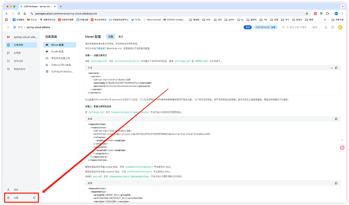Reload the page with the refresh icon
Screen dimensions: 349x205
19,14
